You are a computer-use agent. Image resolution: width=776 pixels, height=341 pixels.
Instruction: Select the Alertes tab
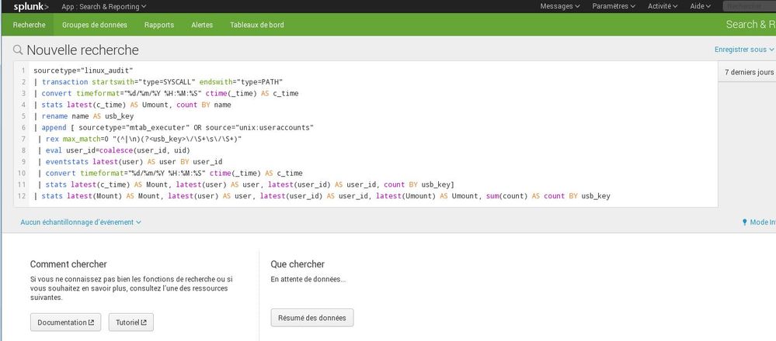pos(202,25)
